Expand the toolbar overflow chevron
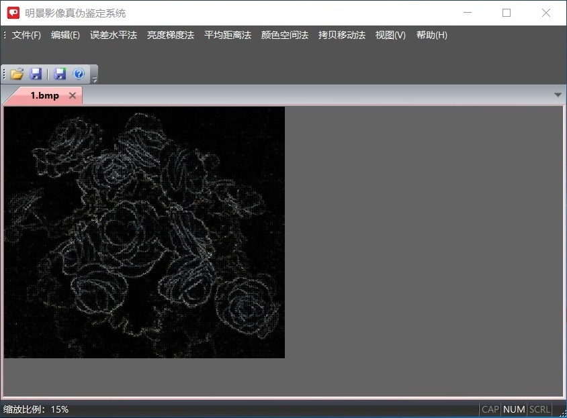 coord(95,78)
